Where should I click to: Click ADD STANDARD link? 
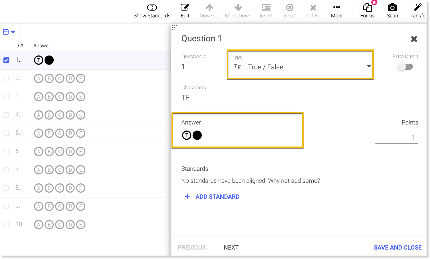(x=217, y=197)
